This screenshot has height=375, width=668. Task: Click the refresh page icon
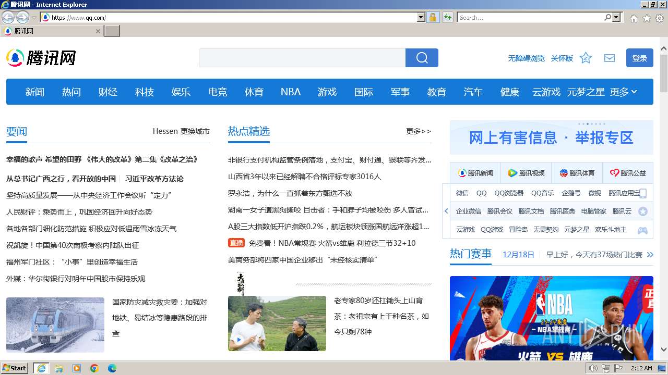tap(448, 17)
